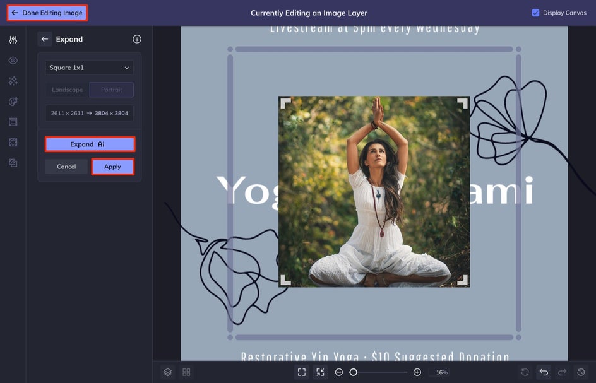Apply the expand changes

coord(112,167)
